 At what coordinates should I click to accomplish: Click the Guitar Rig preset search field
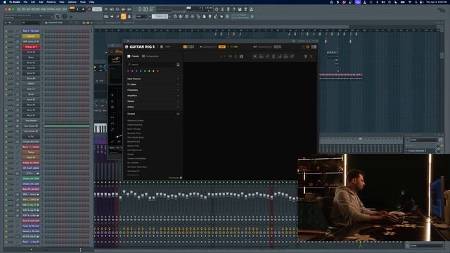coord(151,65)
